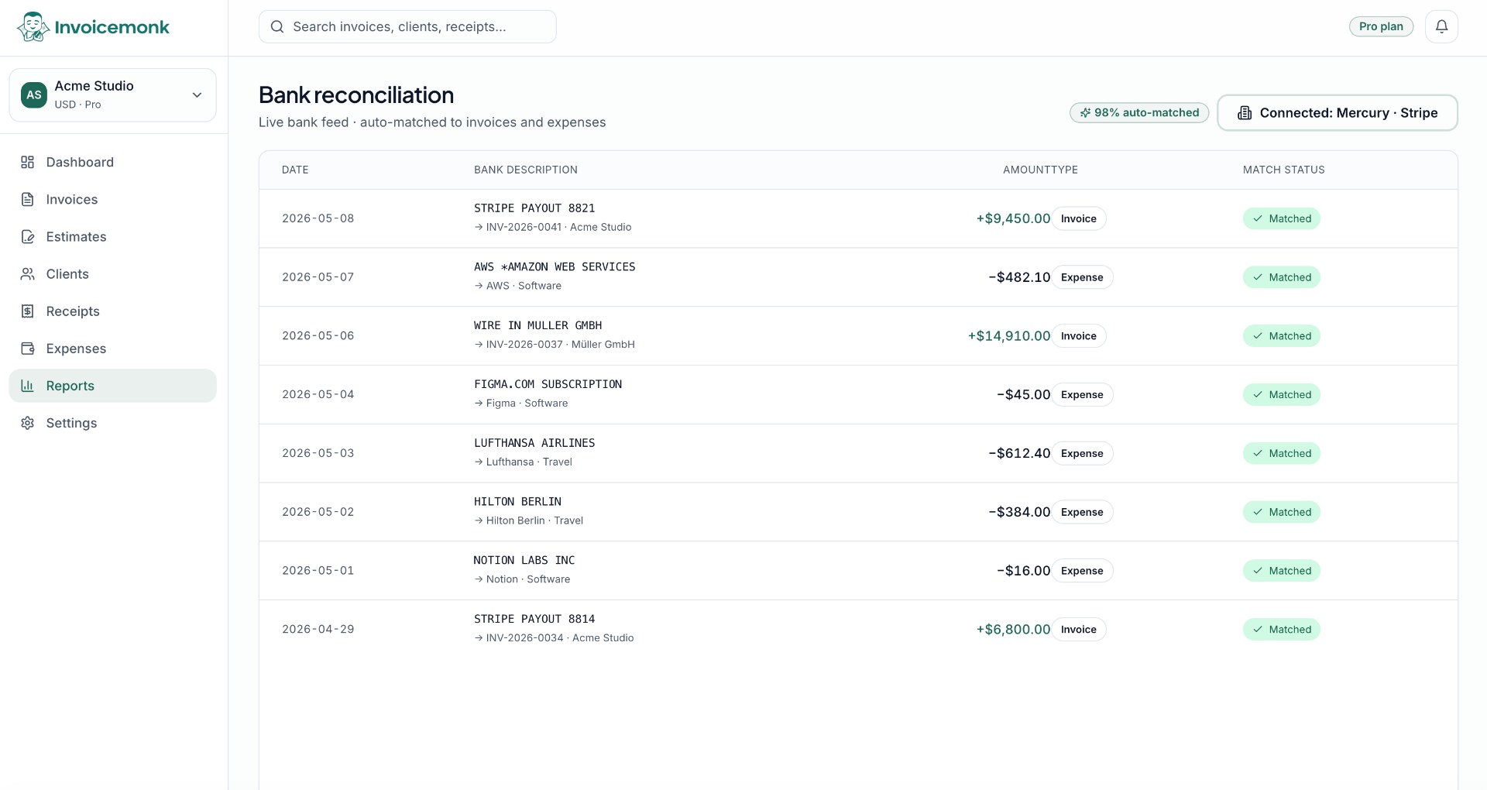1487x790 pixels.
Task: Click the Invoicemonk monk logo icon
Action: click(x=33, y=27)
